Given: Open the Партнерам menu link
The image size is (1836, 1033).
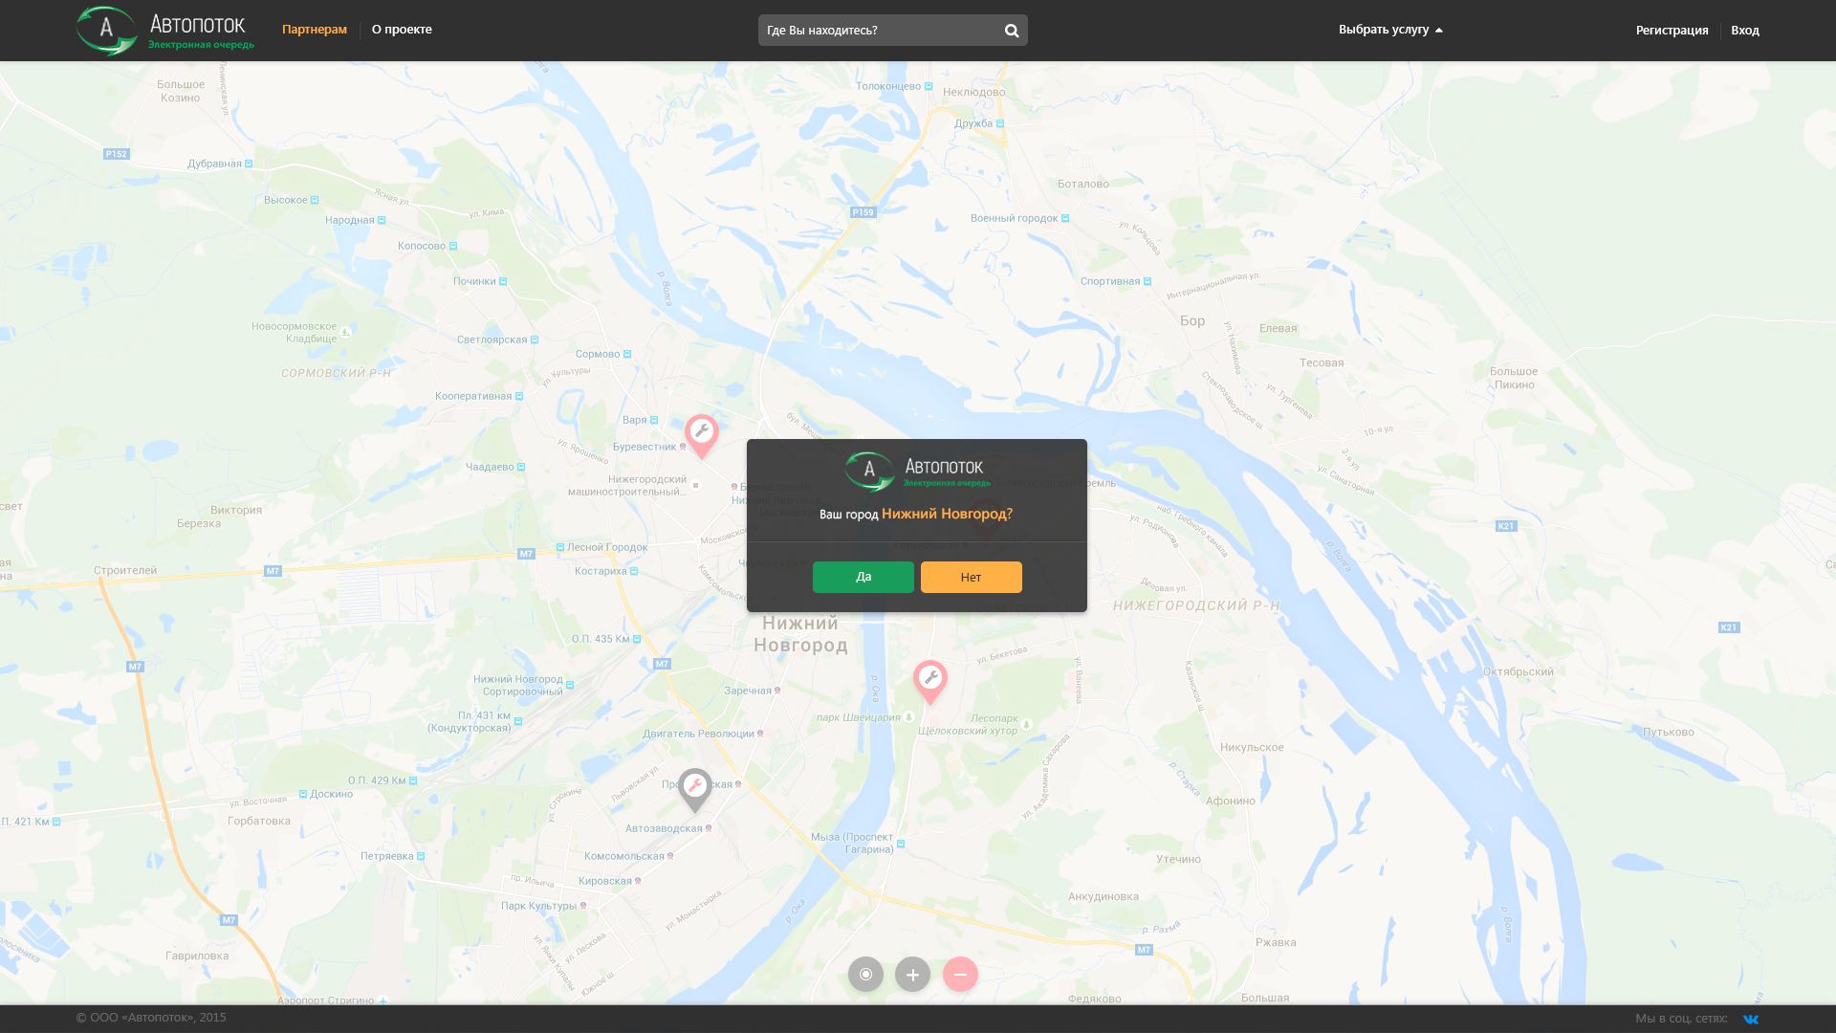Looking at the screenshot, I should 315,30.
